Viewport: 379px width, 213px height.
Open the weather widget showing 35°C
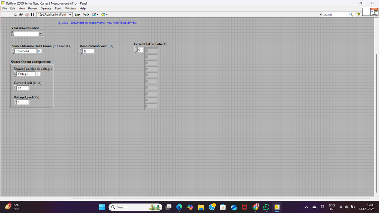pyautogui.click(x=12, y=207)
